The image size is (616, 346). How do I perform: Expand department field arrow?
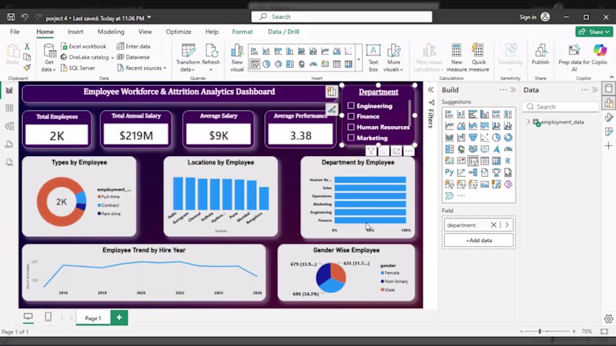(x=507, y=225)
